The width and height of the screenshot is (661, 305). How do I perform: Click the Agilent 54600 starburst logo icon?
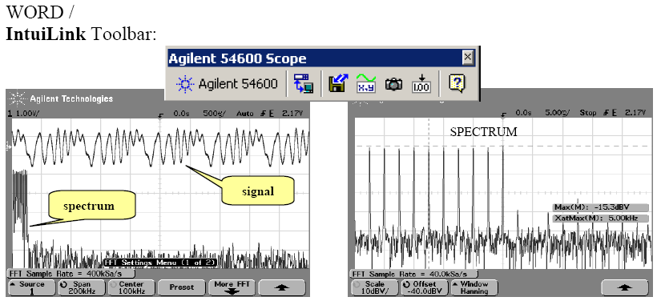(184, 84)
